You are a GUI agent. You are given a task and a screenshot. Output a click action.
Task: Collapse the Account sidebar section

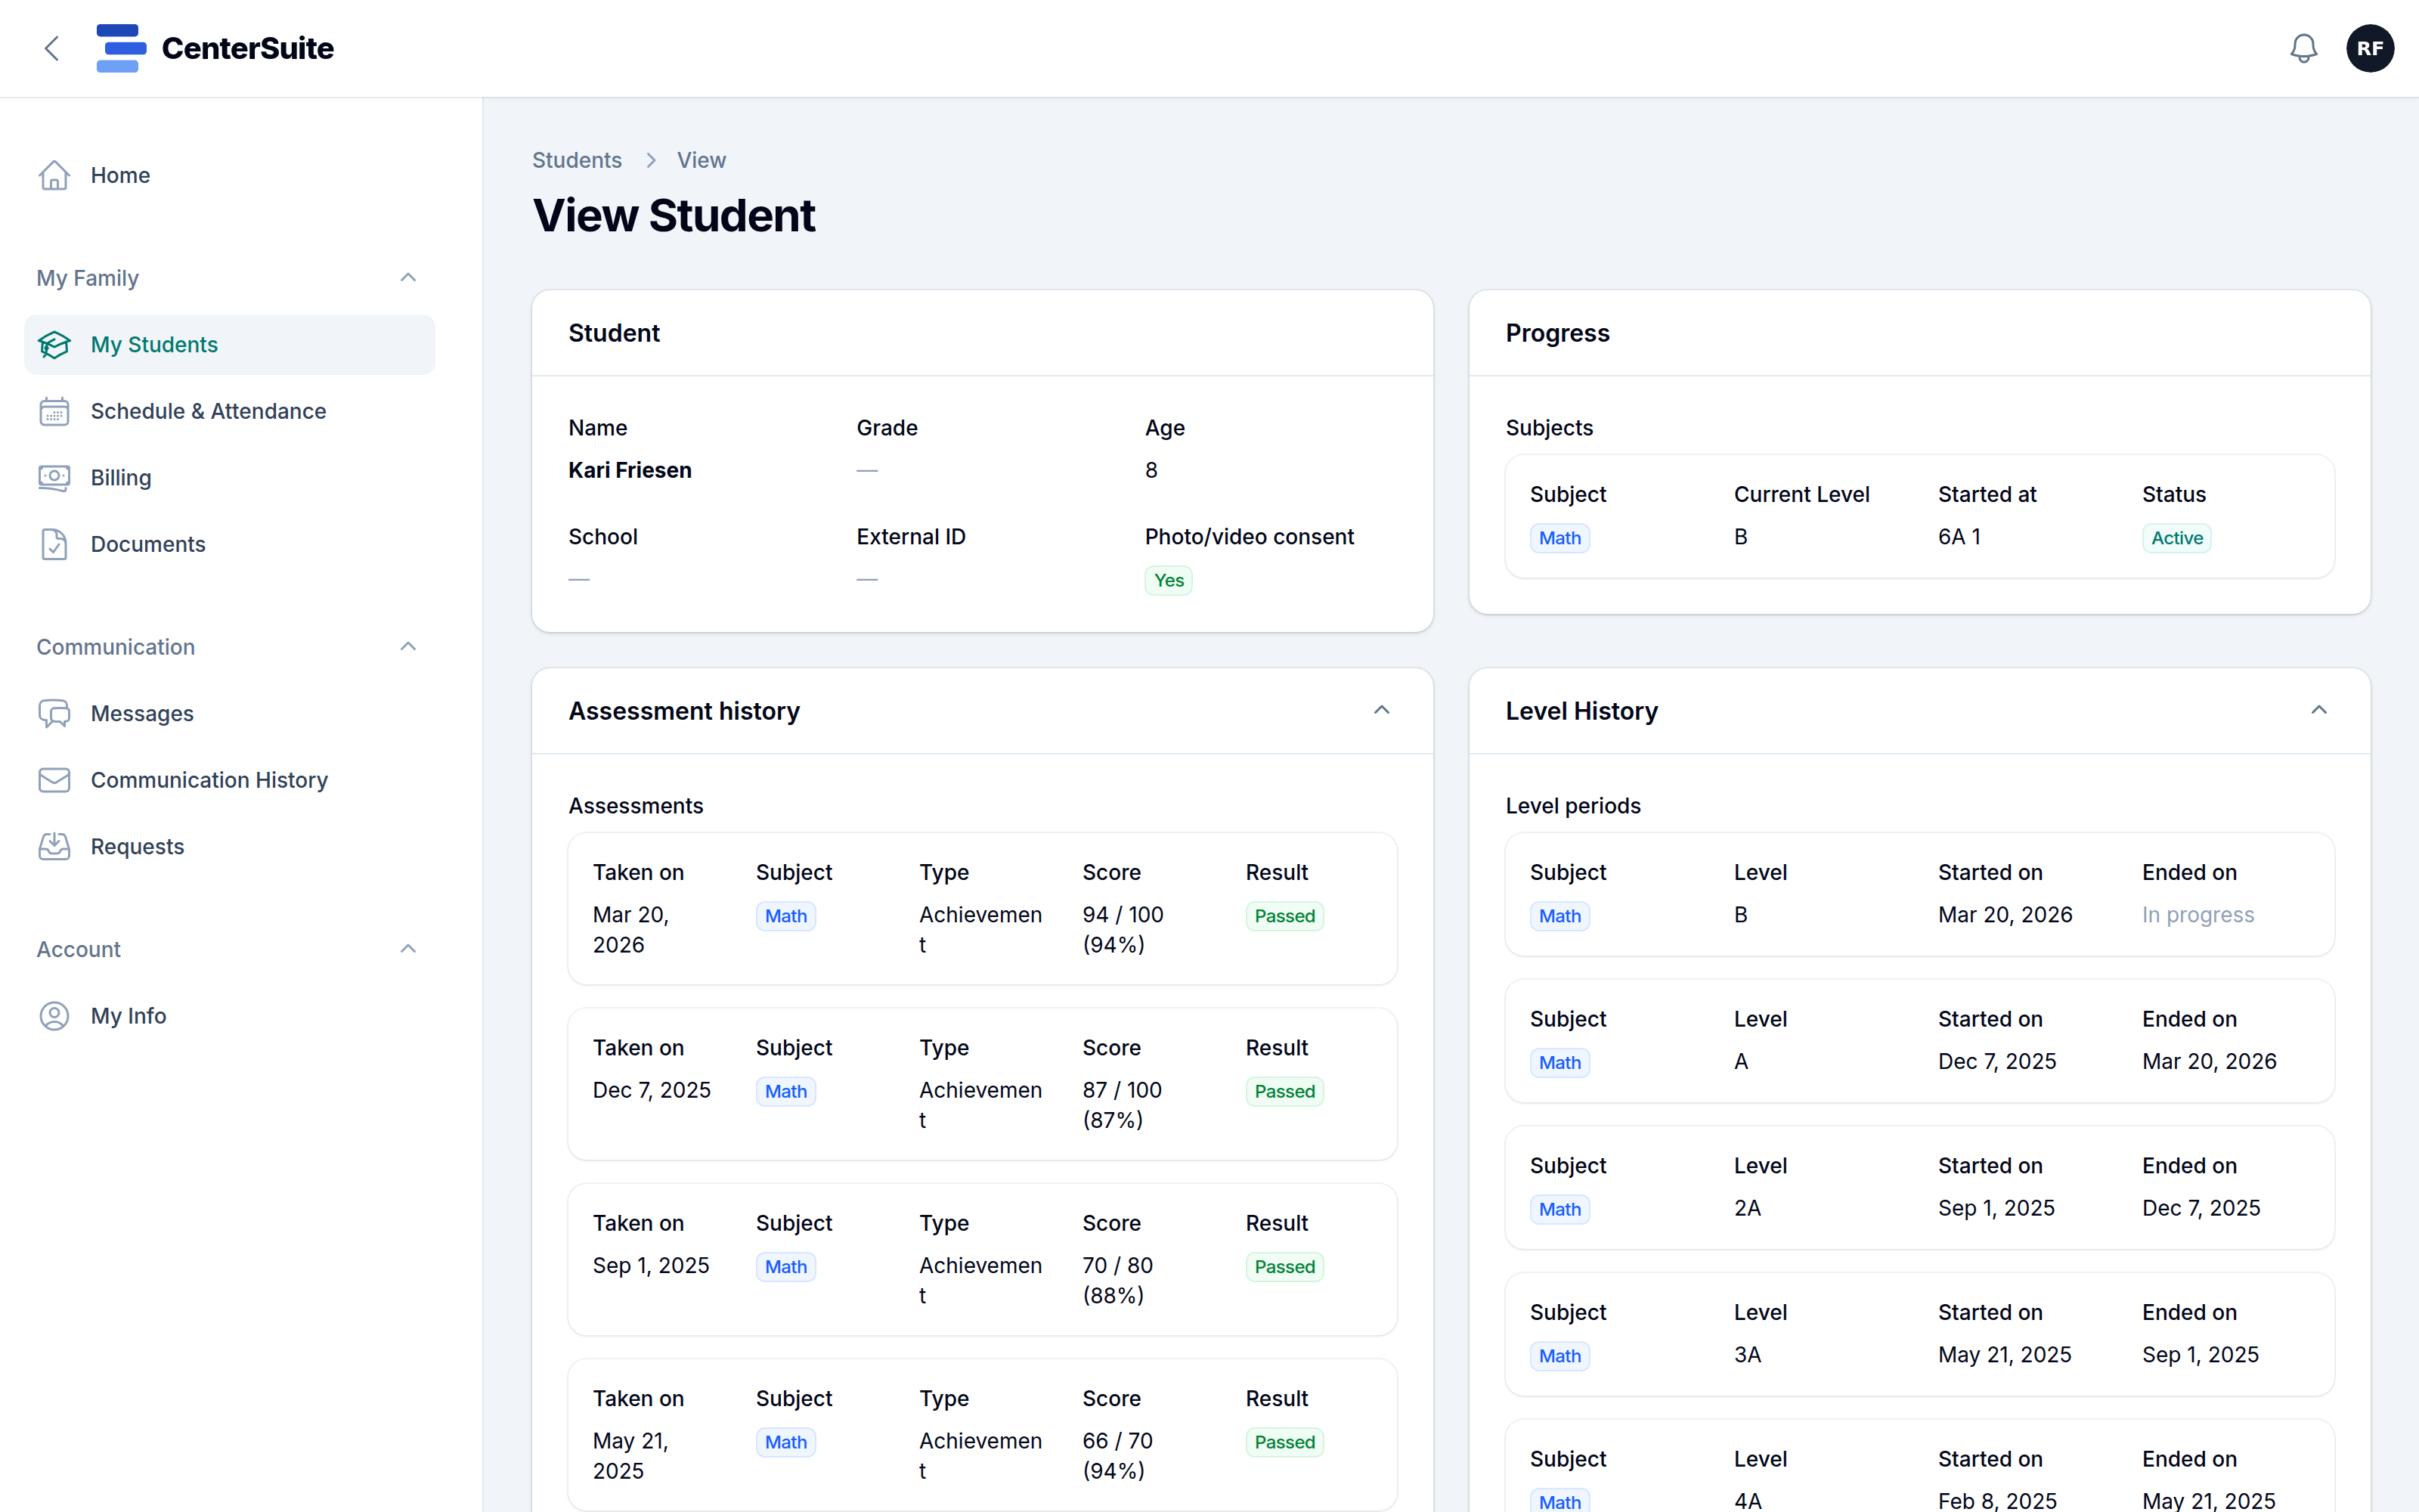(x=408, y=949)
